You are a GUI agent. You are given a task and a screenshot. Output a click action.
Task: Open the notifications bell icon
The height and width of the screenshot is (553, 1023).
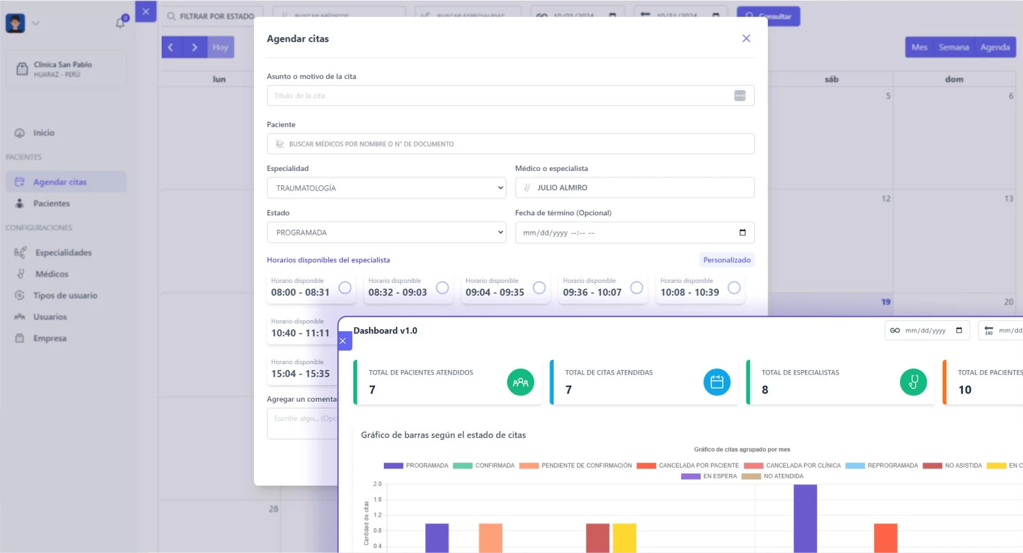(121, 23)
